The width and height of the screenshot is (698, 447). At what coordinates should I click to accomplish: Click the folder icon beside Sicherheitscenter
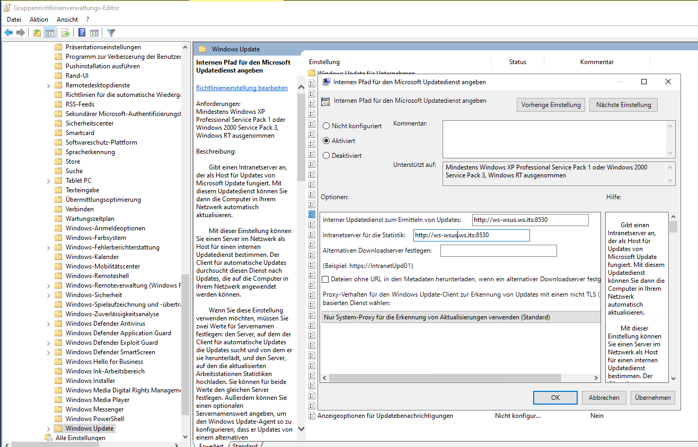[59, 123]
